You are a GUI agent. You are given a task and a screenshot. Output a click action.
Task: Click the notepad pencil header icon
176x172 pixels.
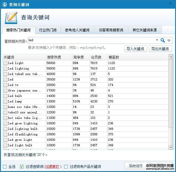[x=11, y=18]
